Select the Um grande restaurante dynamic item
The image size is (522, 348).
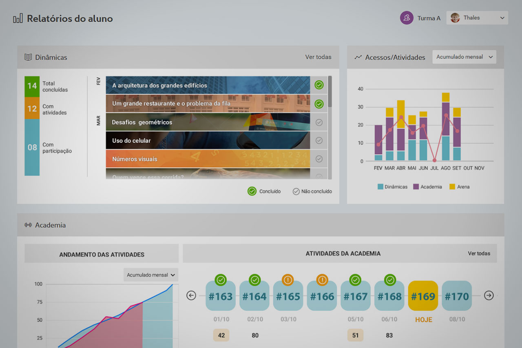pos(208,104)
